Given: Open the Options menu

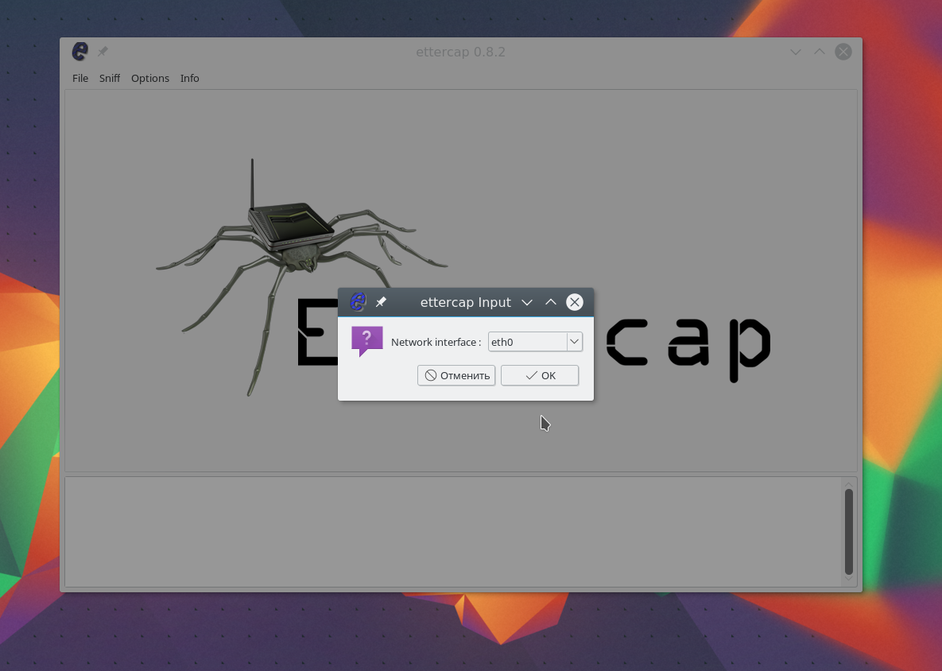Looking at the screenshot, I should [x=150, y=78].
